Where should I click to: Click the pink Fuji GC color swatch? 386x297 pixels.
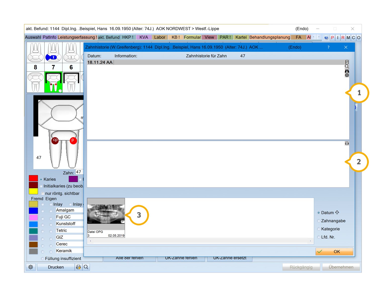pos(33,217)
